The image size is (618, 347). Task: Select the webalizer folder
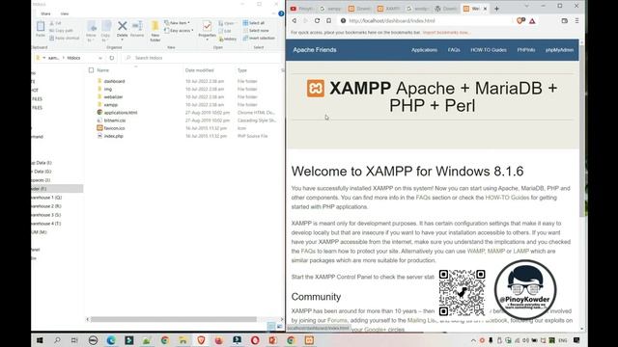[114, 96]
